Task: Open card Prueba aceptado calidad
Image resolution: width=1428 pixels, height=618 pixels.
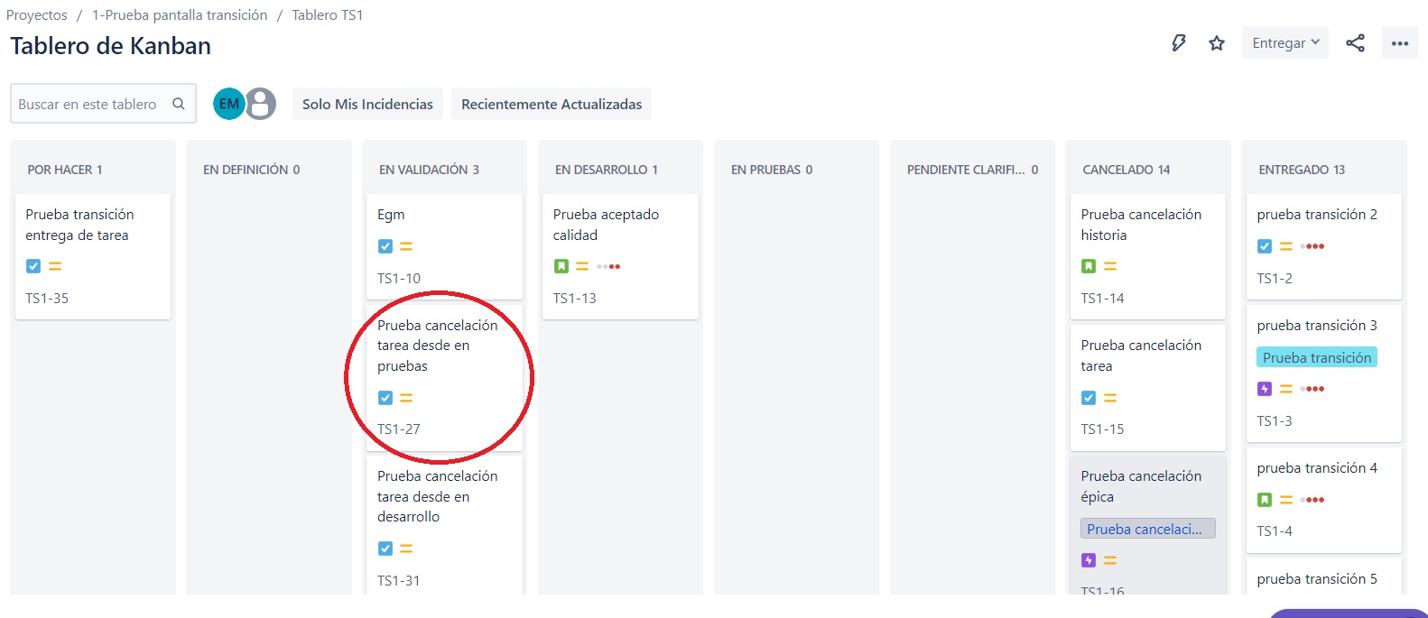Action: pos(620,256)
